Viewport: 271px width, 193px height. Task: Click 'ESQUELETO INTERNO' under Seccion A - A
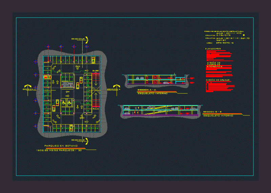point(152,93)
